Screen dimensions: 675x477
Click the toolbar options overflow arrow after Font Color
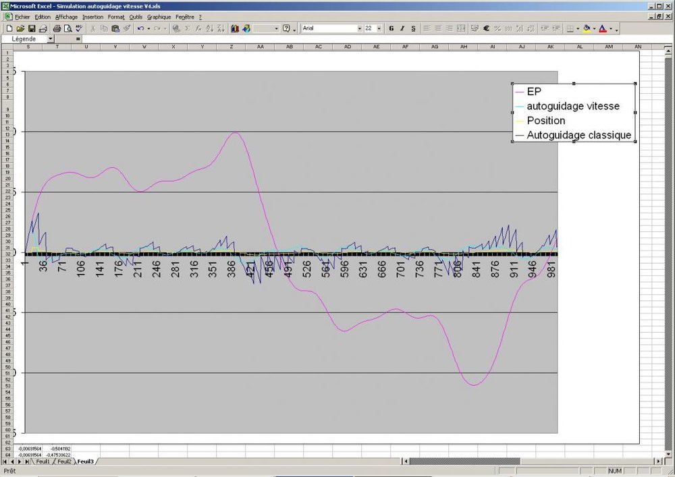coord(617,29)
